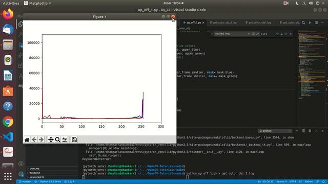The image size is (328, 184).
Task: Change encoding via UTF-8
Action: 293,182
